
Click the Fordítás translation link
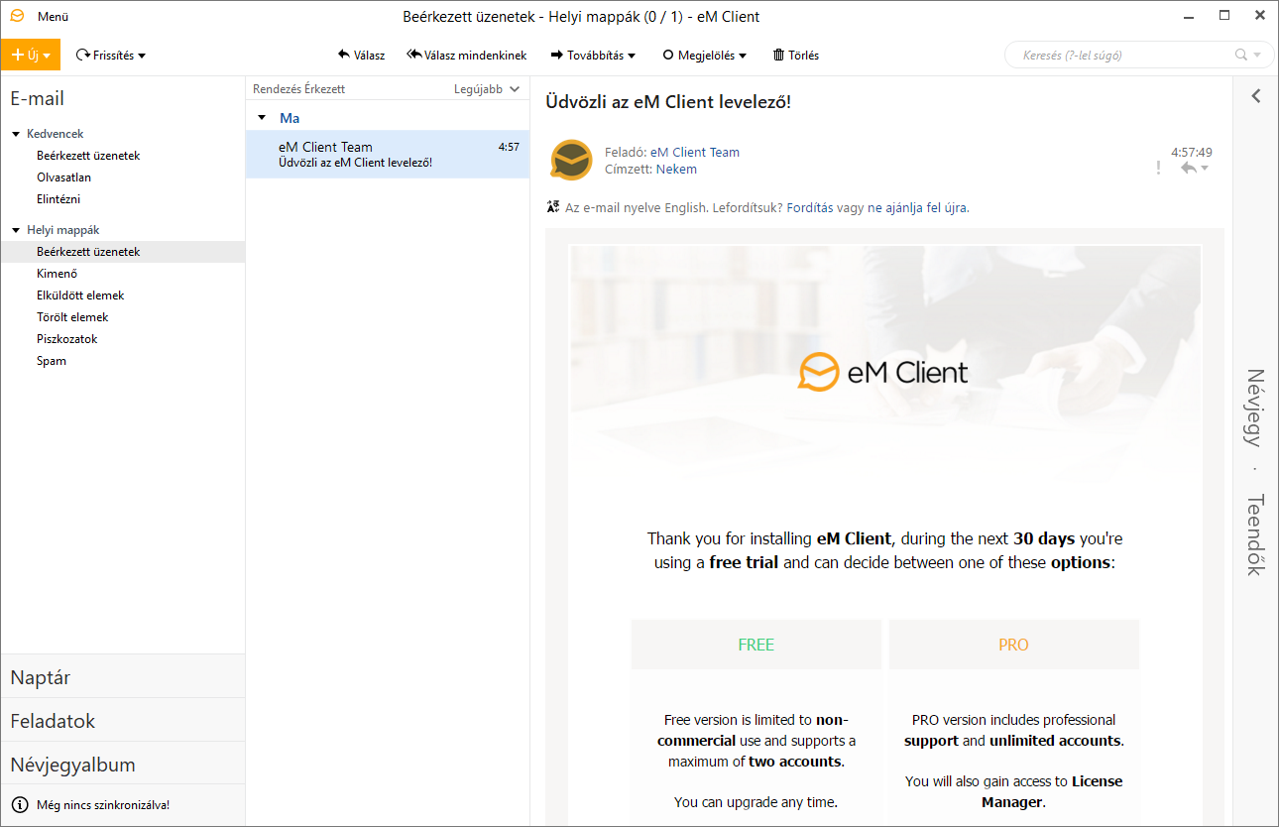tap(812, 207)
